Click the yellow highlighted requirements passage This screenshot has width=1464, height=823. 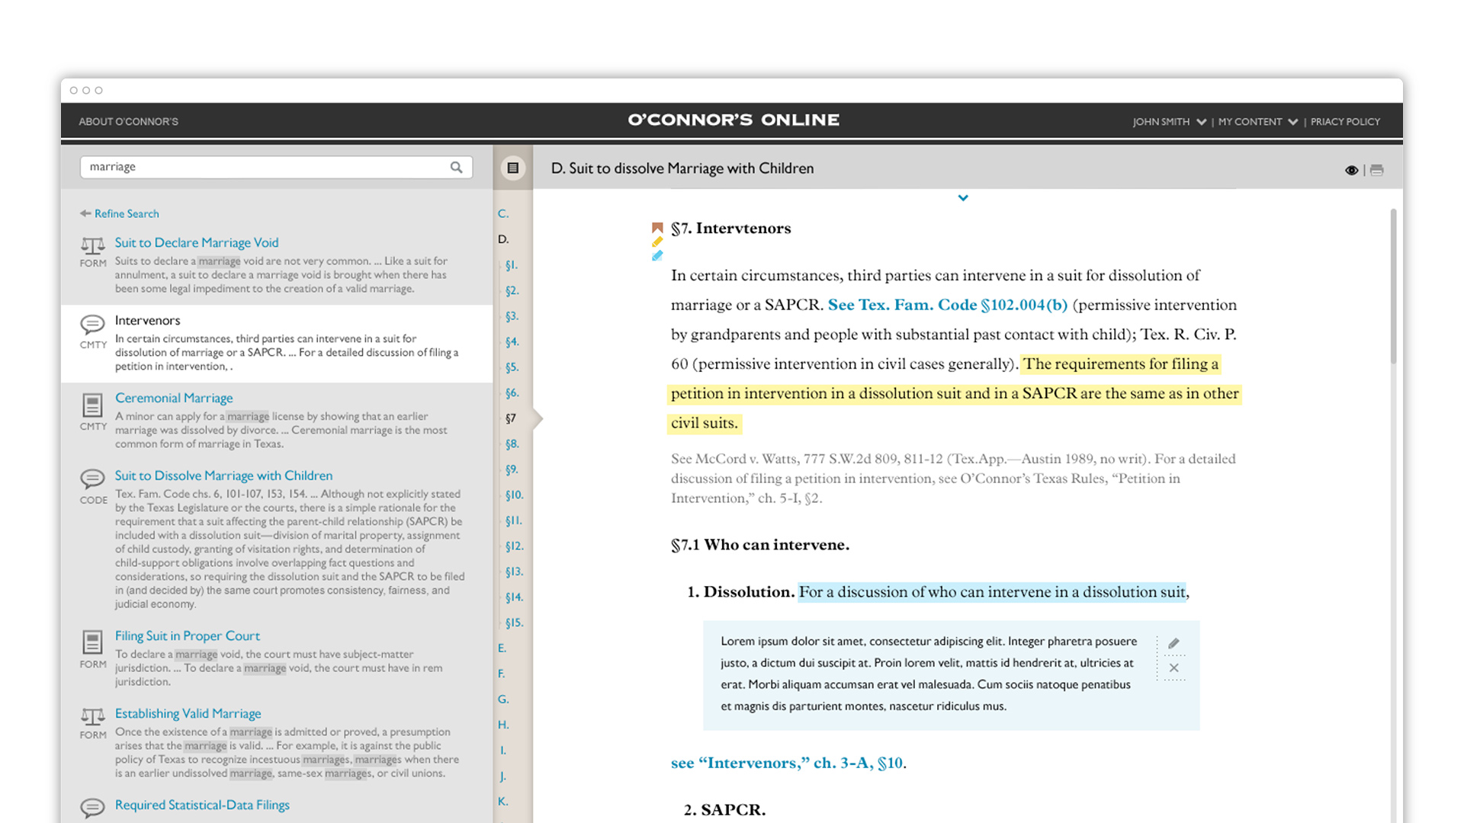[953, 394]
